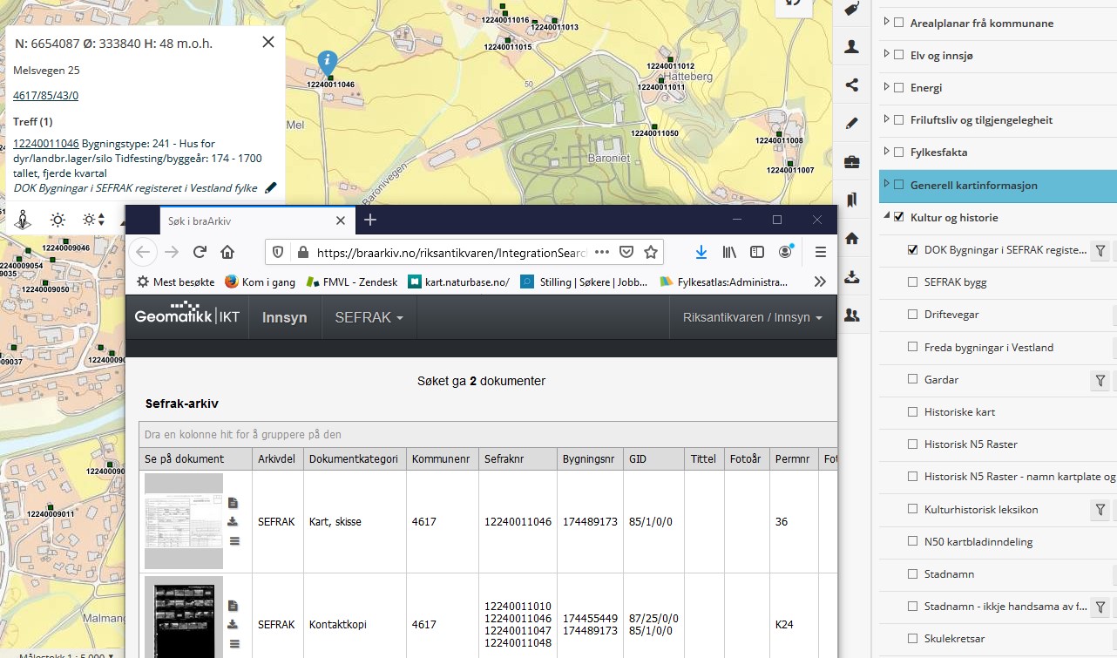
Task: Enable the SEFRAK bygg layer
Action: click(912, 282)
